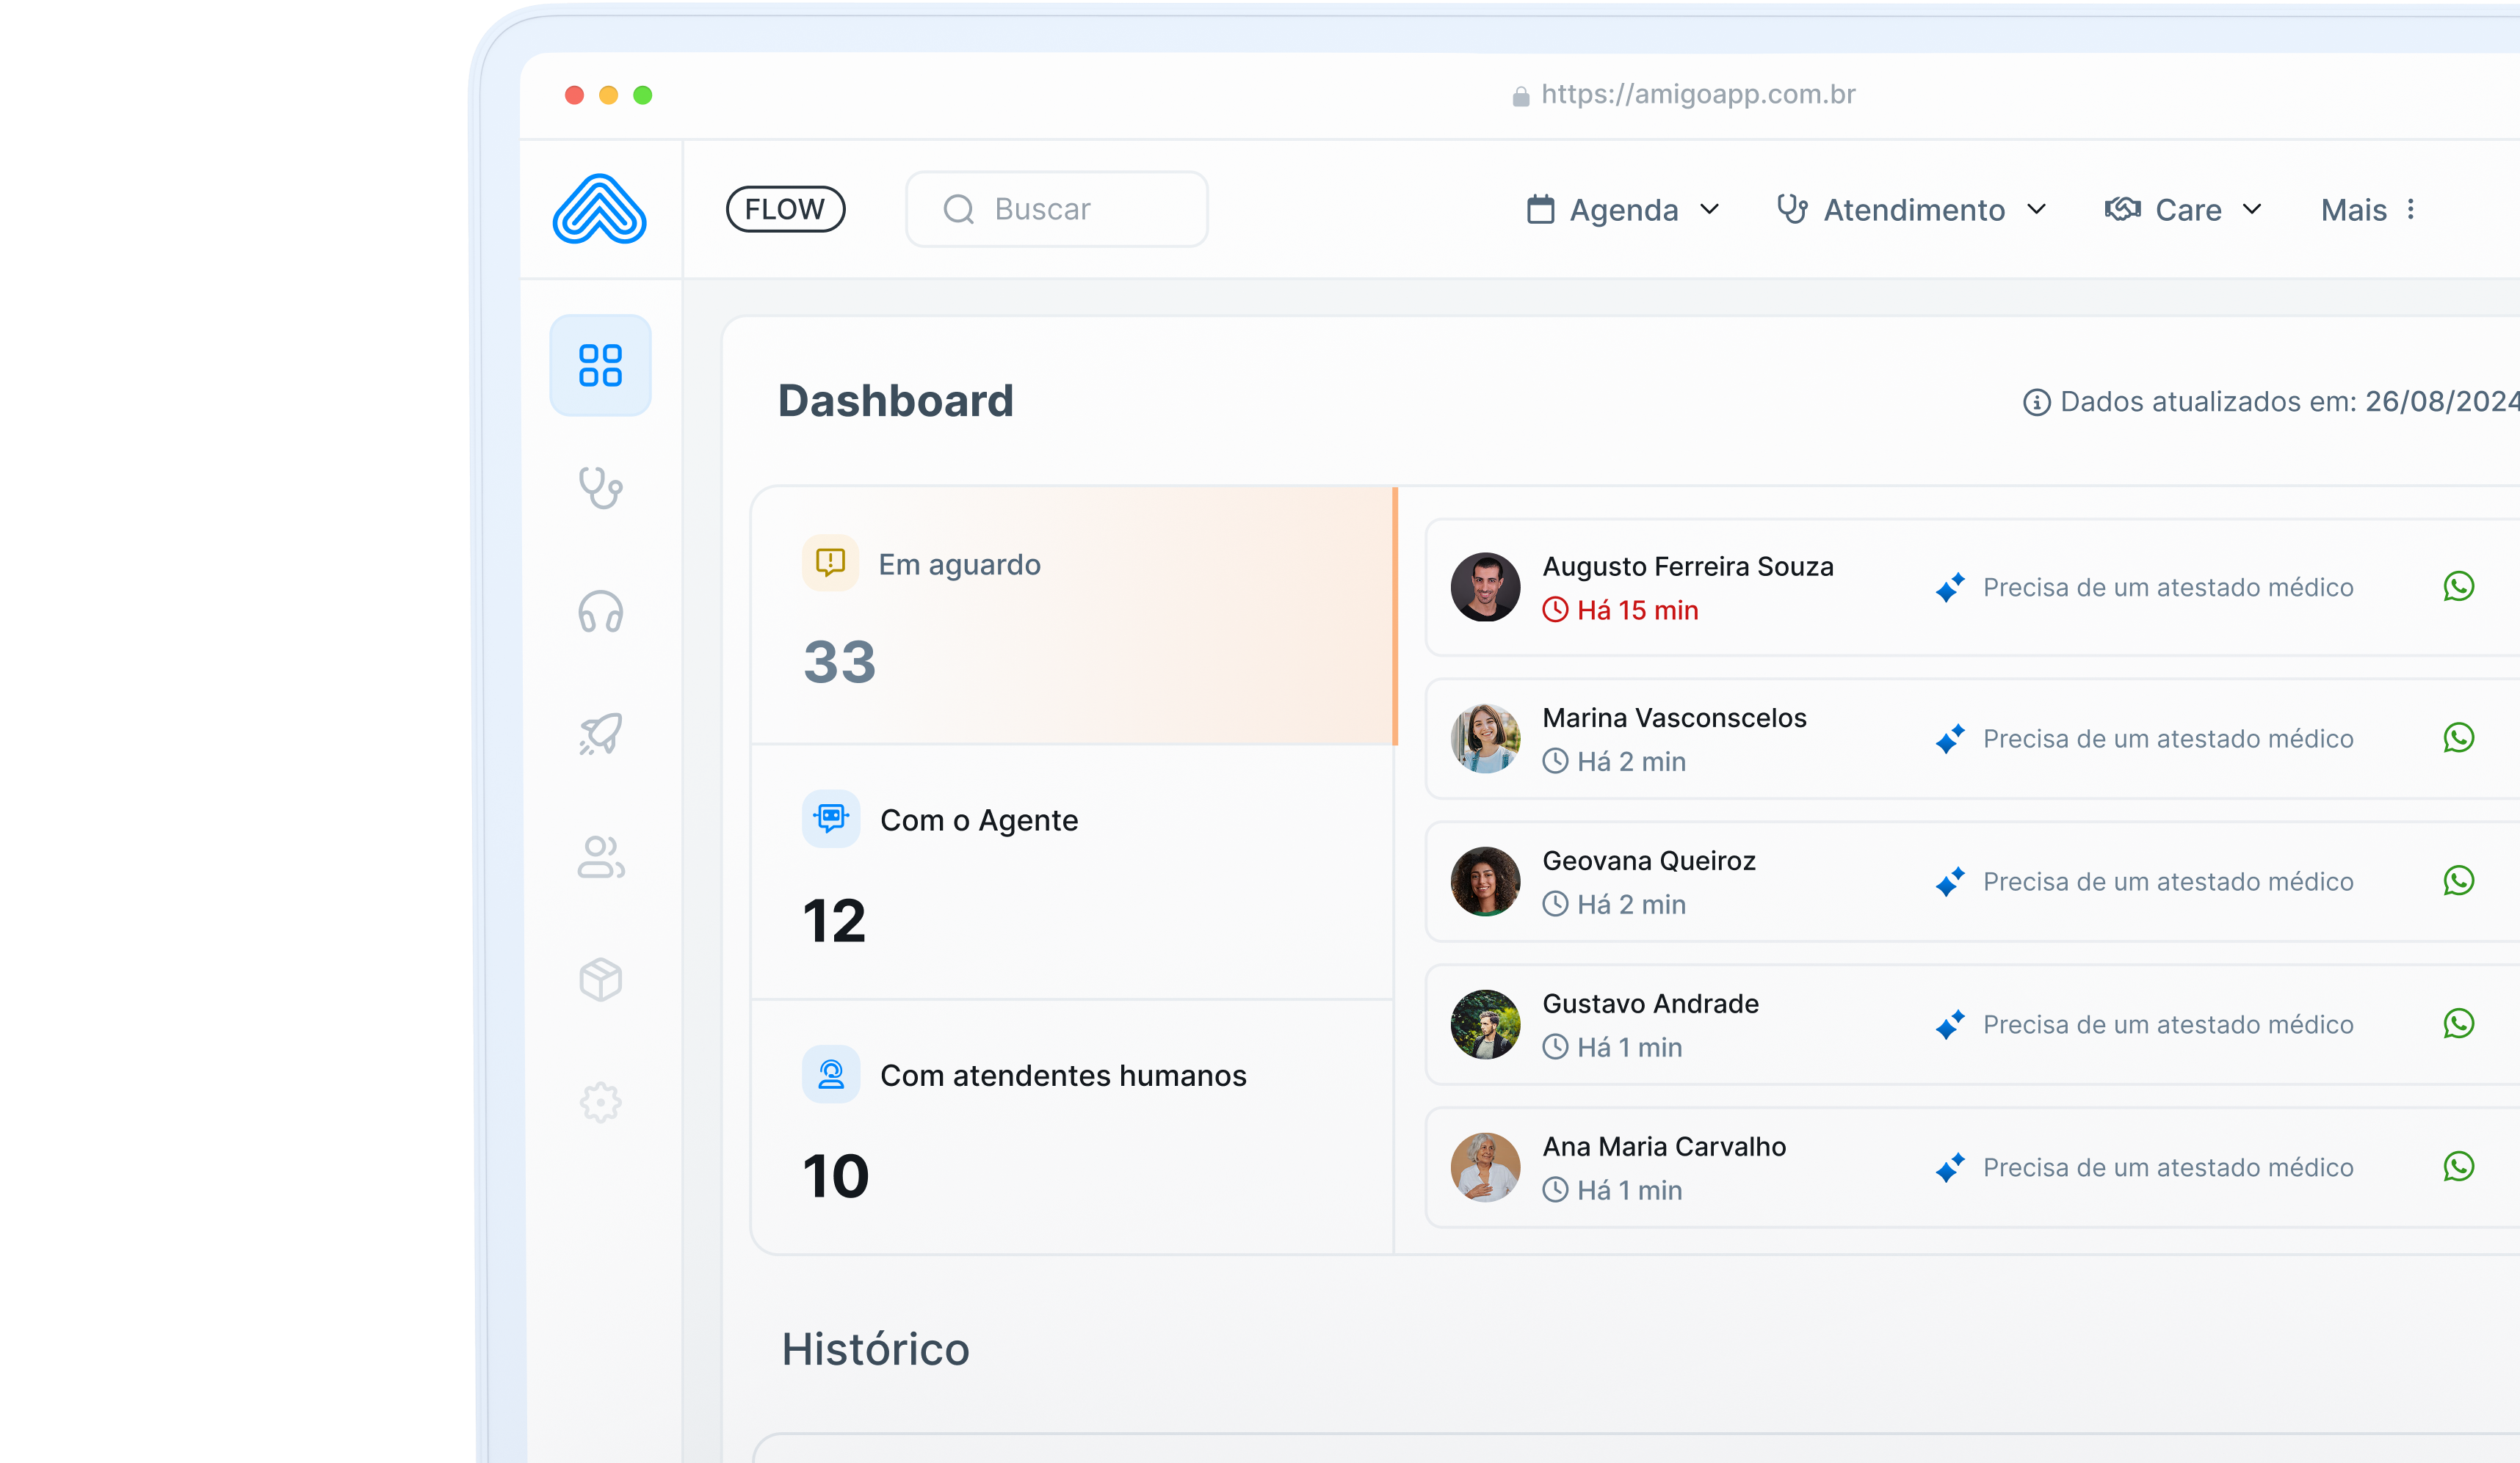The height and width of the screenshot is (1463, 2520).
Task: Expand the Care dropdown menu
Action: click(x=2184, y=210)
